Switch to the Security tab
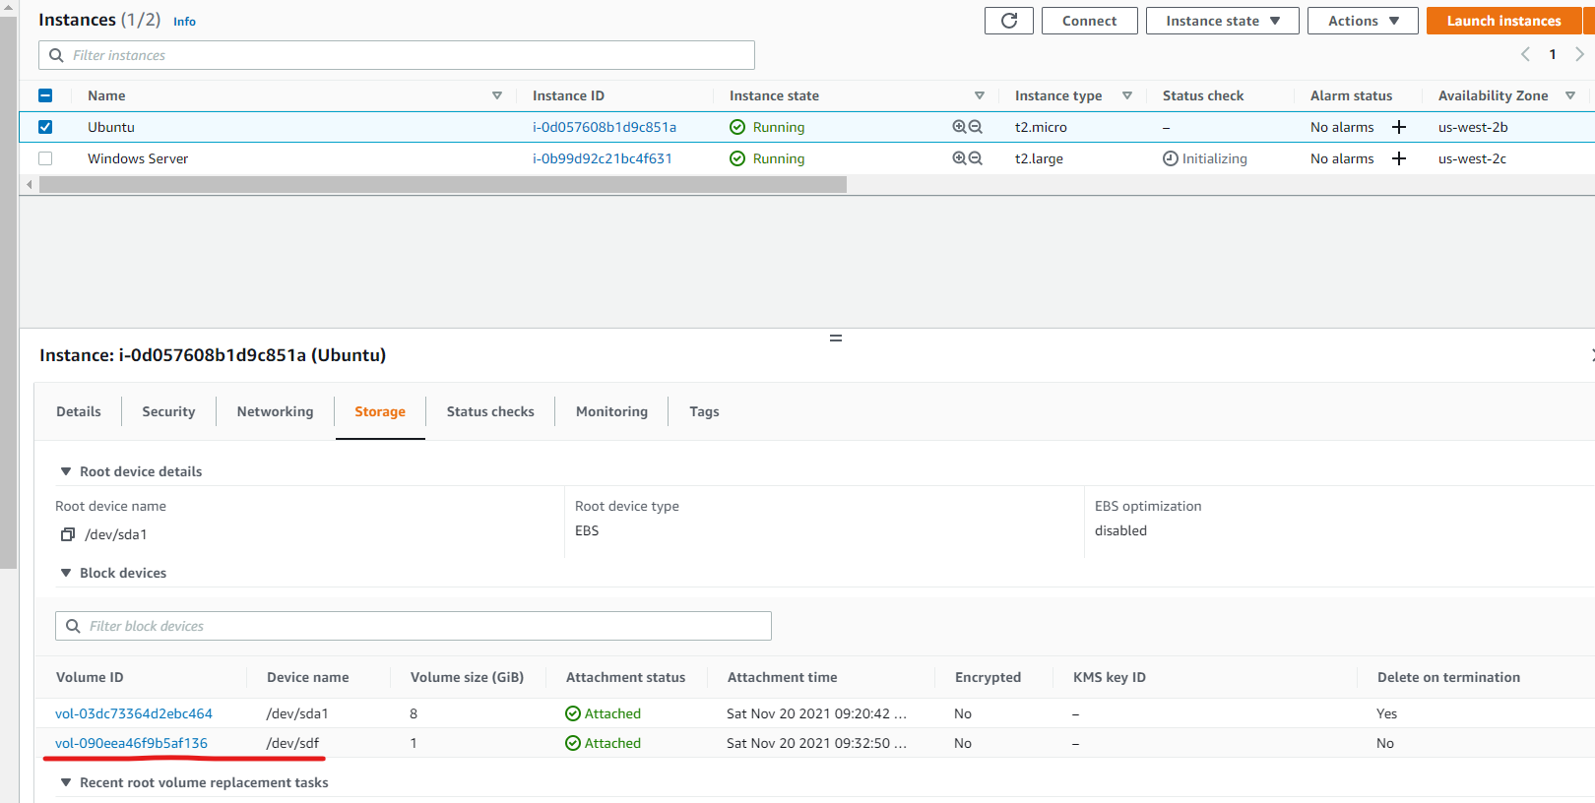The height and width of the screenshot is (803, 1595). (x=168, y=411)
